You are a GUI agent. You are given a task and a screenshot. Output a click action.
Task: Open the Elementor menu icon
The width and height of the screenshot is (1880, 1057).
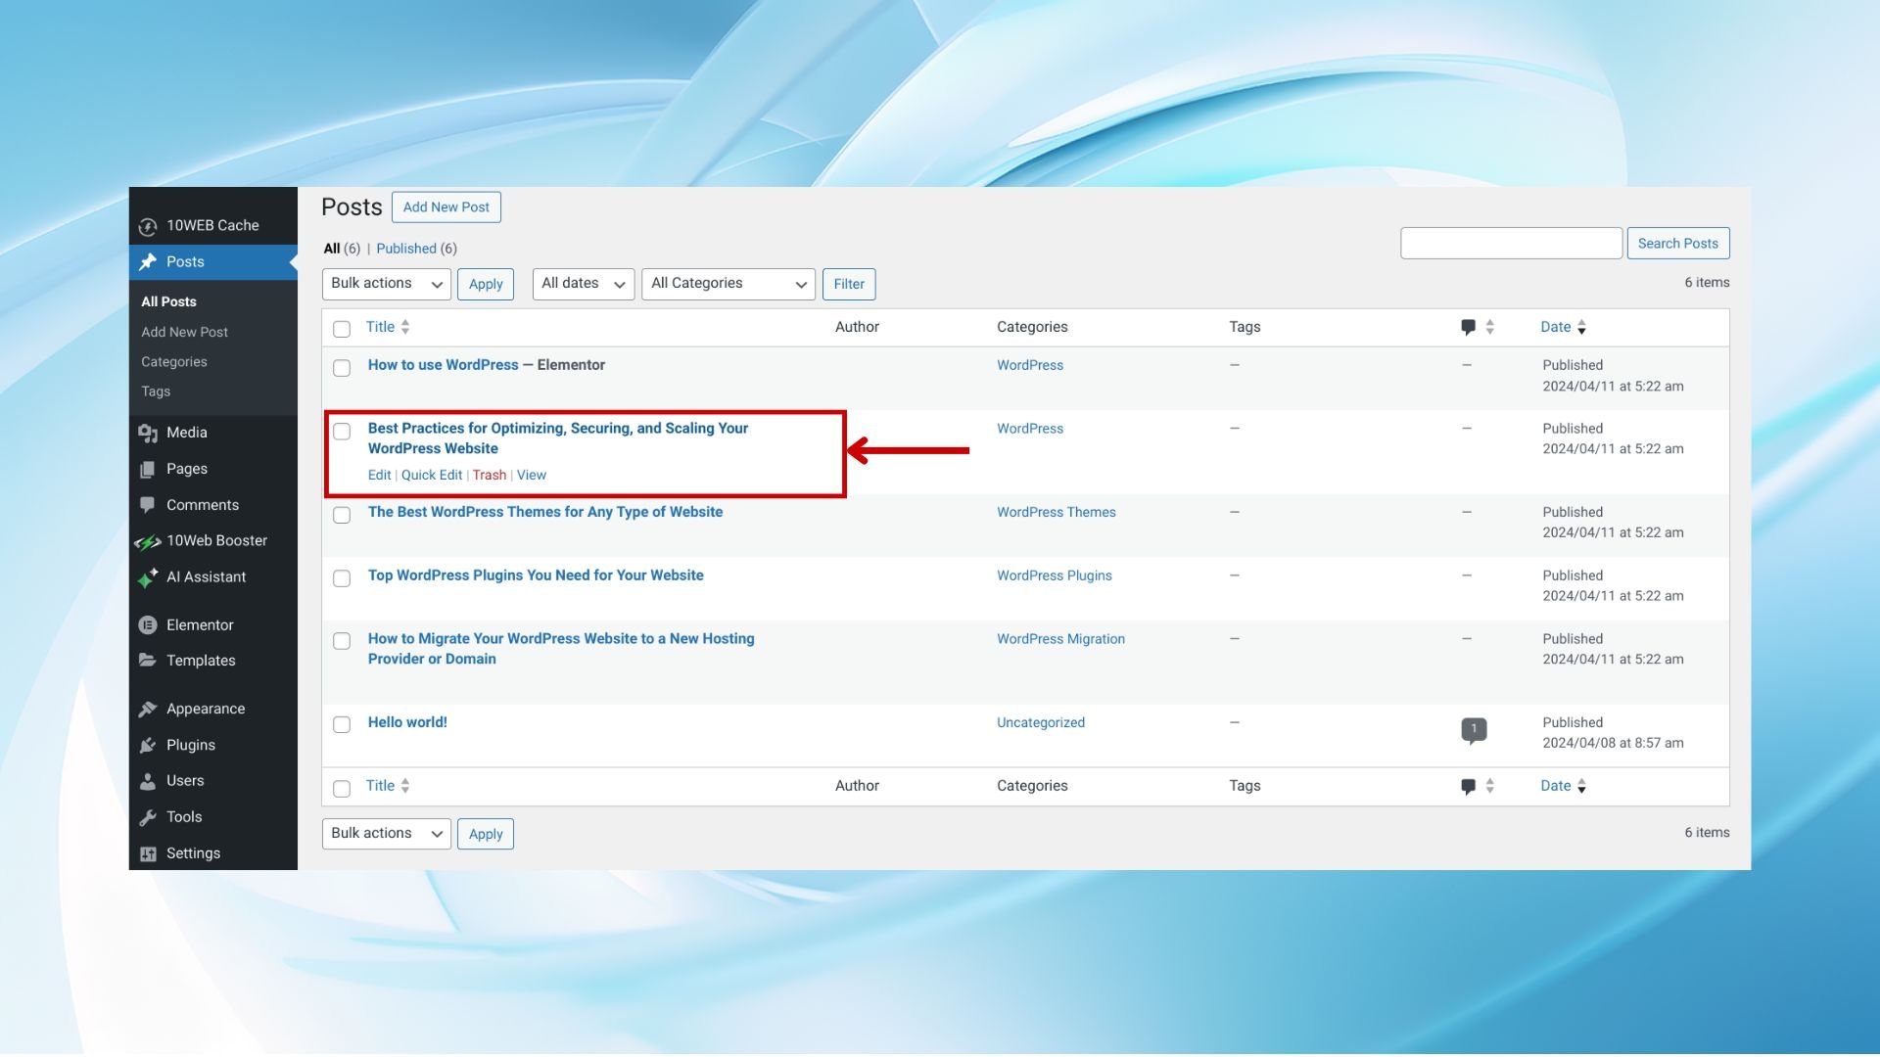coord(149,624)
